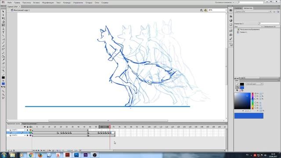Switch to the Свойства panel tab

coord(238,8)
